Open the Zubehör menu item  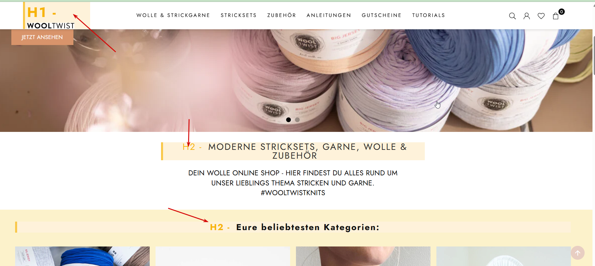tap(282, 15)
